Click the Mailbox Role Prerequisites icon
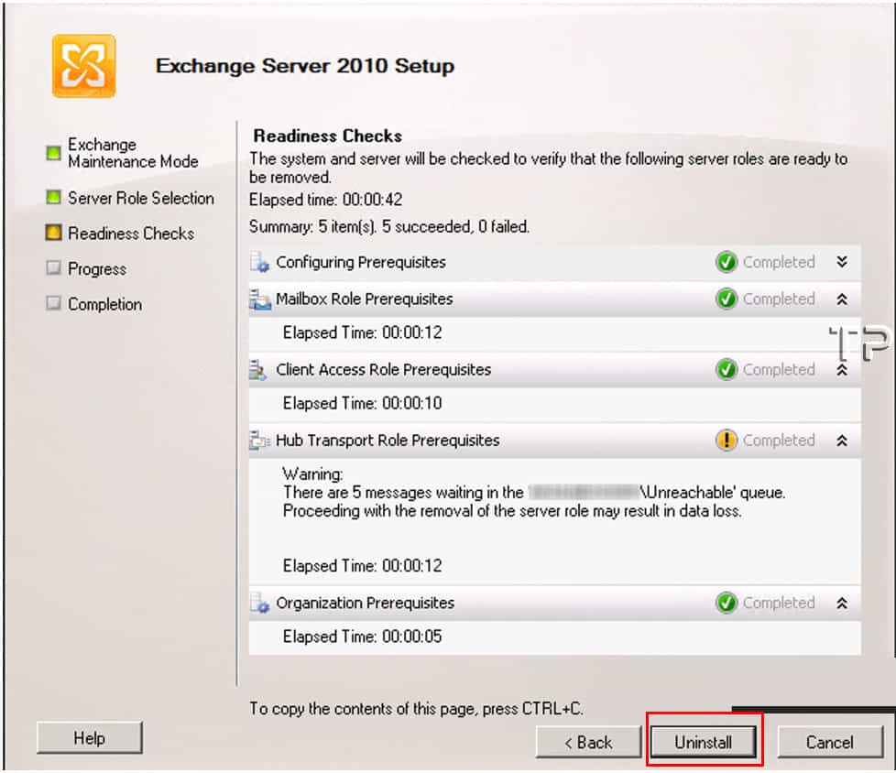The width and height of the screenshot is (896, 773). pos(260,299)
